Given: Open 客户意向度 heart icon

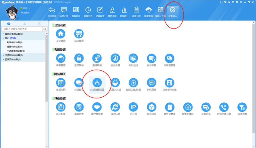Looking at the screenshot, I should [97, 107].
